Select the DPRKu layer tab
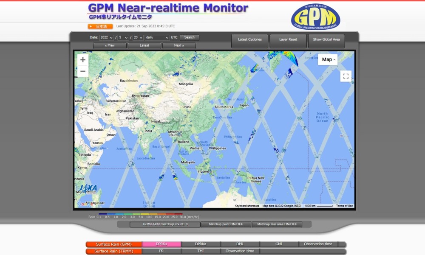 coord(161,244)
